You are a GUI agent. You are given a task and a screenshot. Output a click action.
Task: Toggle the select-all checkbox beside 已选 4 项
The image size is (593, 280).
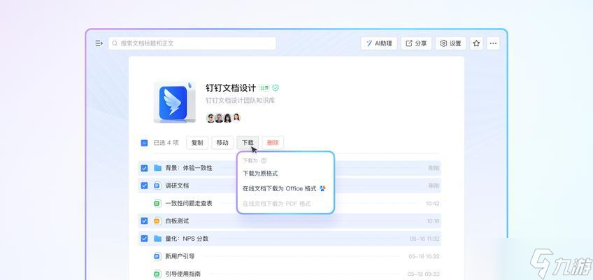pos(144,143)
